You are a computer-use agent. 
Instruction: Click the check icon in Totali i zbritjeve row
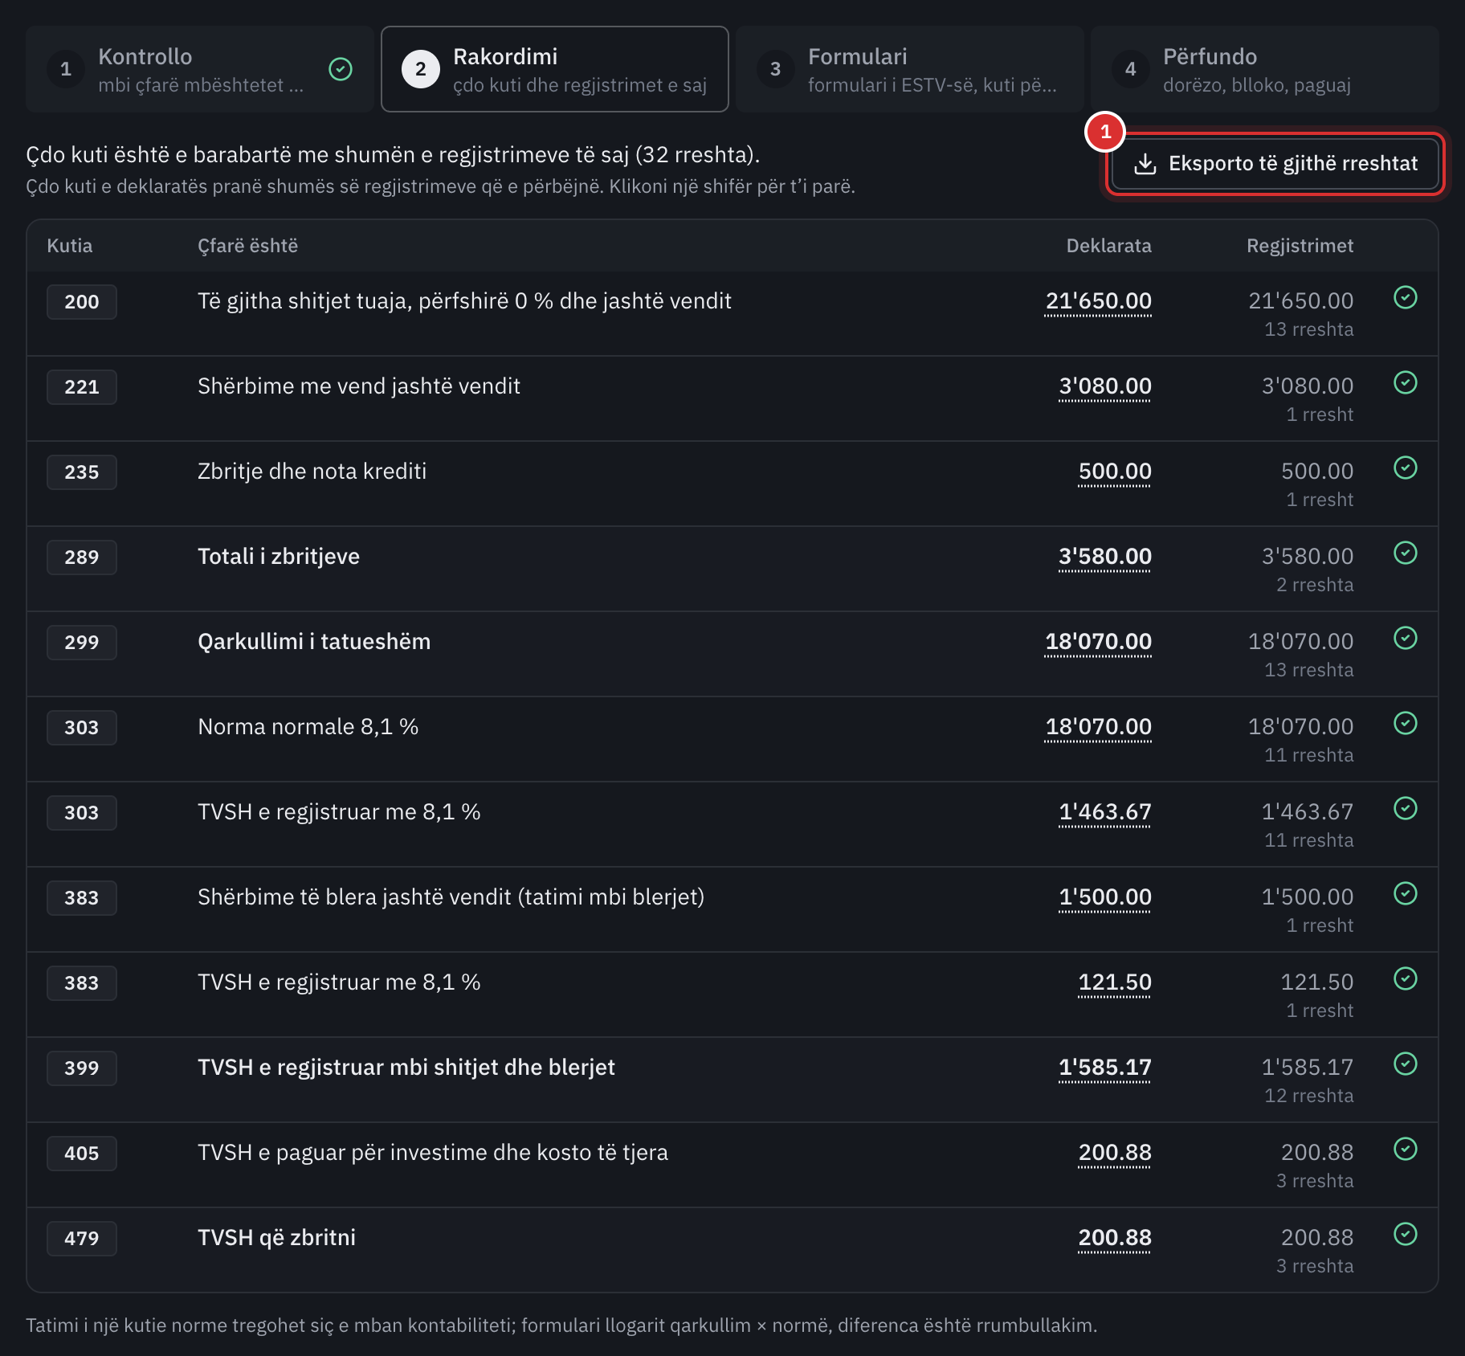[1406, 553]
